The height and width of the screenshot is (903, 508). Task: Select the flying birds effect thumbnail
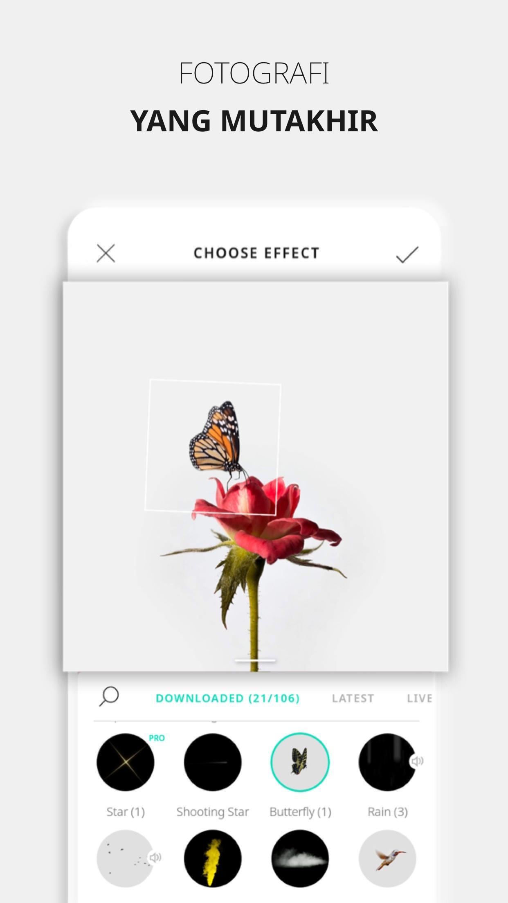click(125, 858)
